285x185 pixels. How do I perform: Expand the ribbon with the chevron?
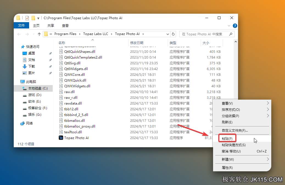click(229, 26)
